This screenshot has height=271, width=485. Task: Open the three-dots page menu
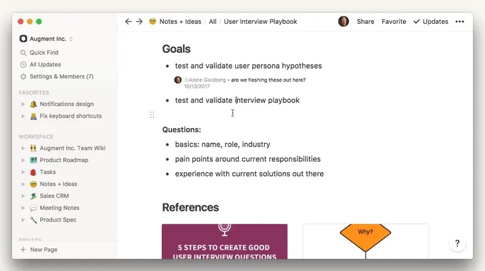pos(460,21)
